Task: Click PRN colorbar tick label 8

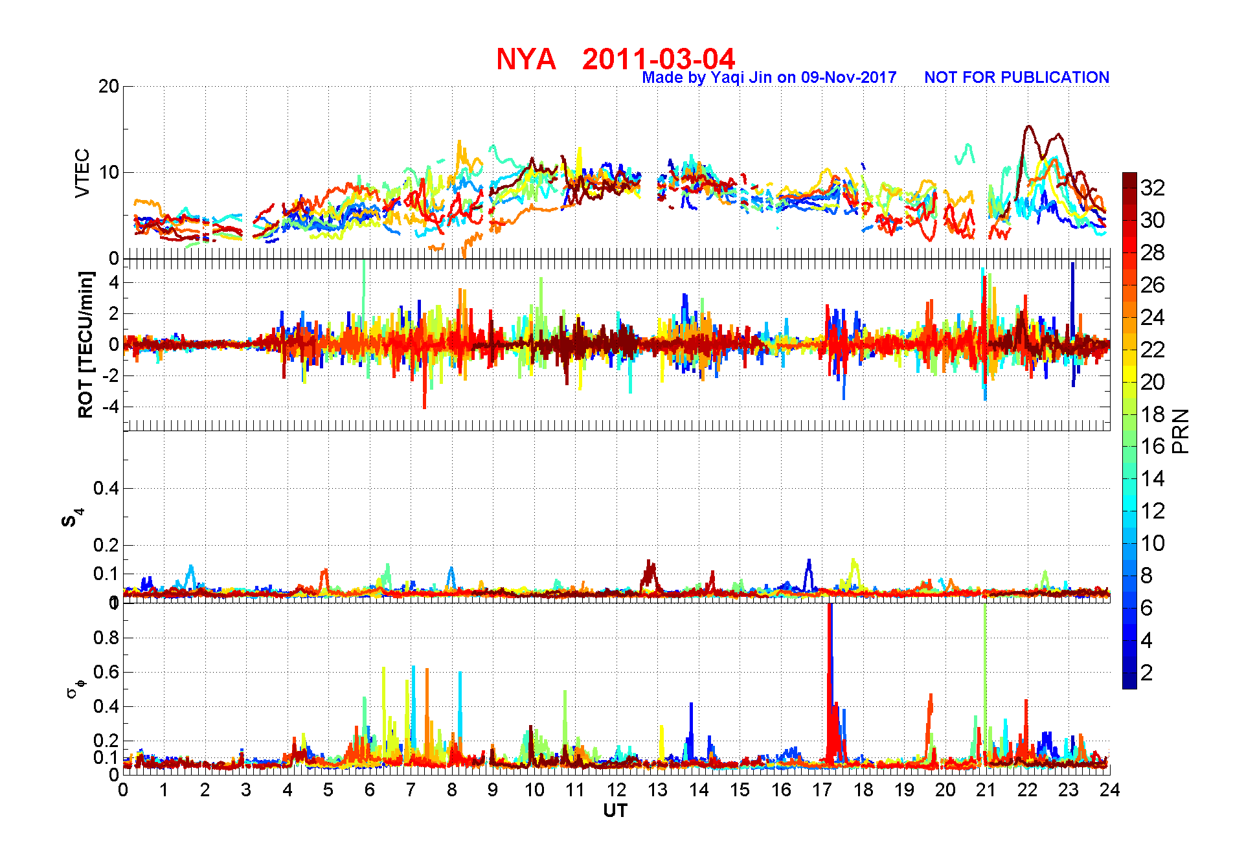Action: click(1147, 576)
